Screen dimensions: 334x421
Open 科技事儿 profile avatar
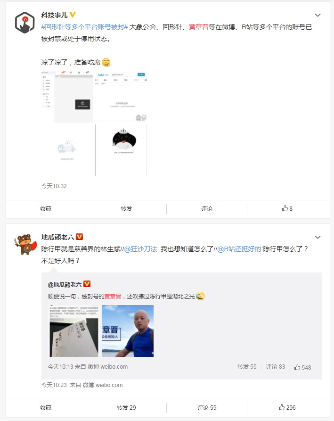[24, 23]
